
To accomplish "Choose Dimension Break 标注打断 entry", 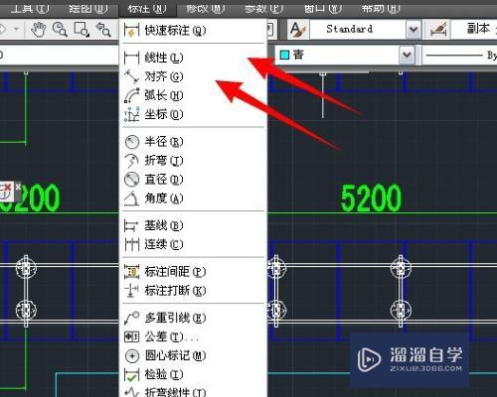I will point(193,291).
